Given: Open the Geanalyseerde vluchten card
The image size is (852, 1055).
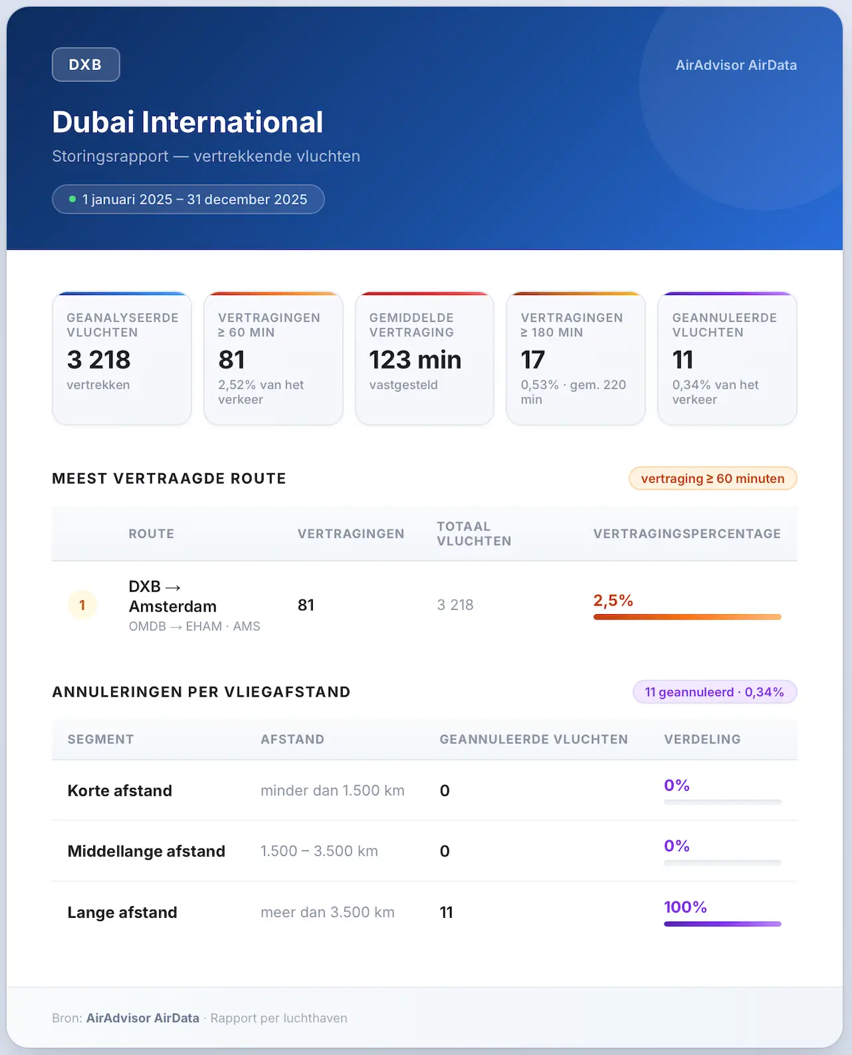Looking at the screenshot, I should pyautogui.click(x=122, y=358).
